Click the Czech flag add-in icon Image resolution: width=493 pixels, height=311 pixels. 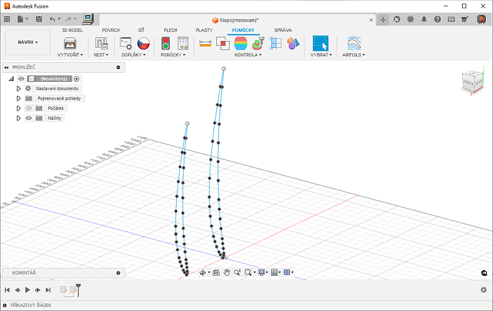[x=144, y=43]
